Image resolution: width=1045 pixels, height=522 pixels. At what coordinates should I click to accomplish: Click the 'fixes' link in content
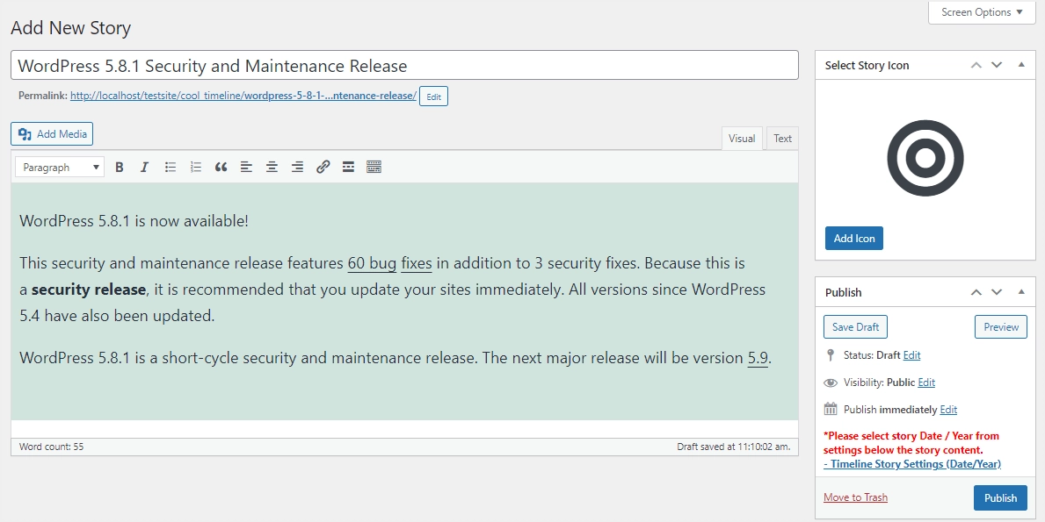(417, 263)
